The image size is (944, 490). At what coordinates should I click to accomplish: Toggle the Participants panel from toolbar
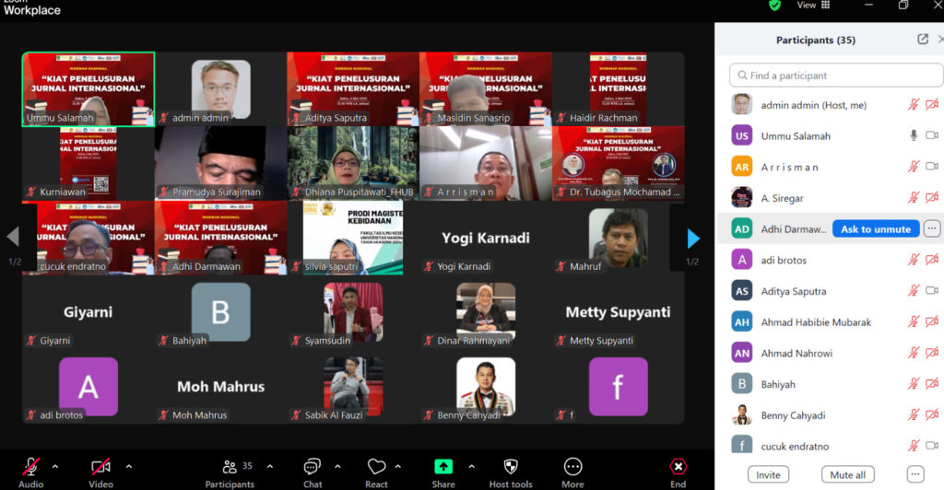point(230,472)
